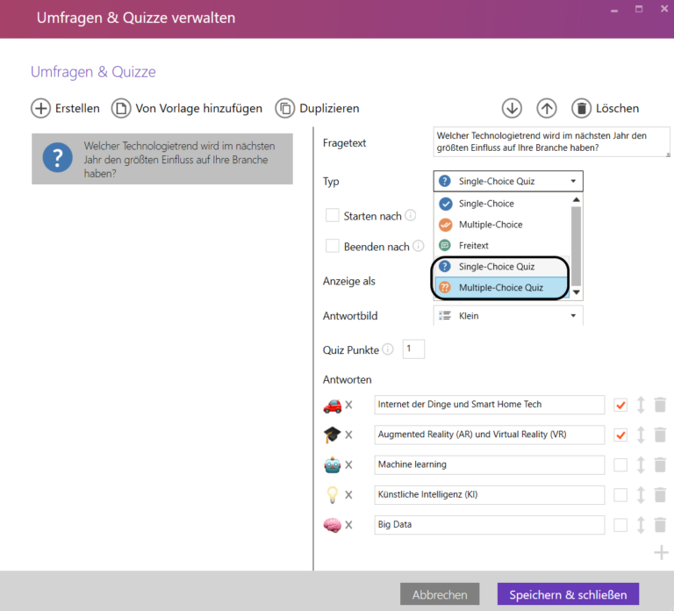
Task: Select Multiple-Choice Quiz from type list
Action: 500,287
